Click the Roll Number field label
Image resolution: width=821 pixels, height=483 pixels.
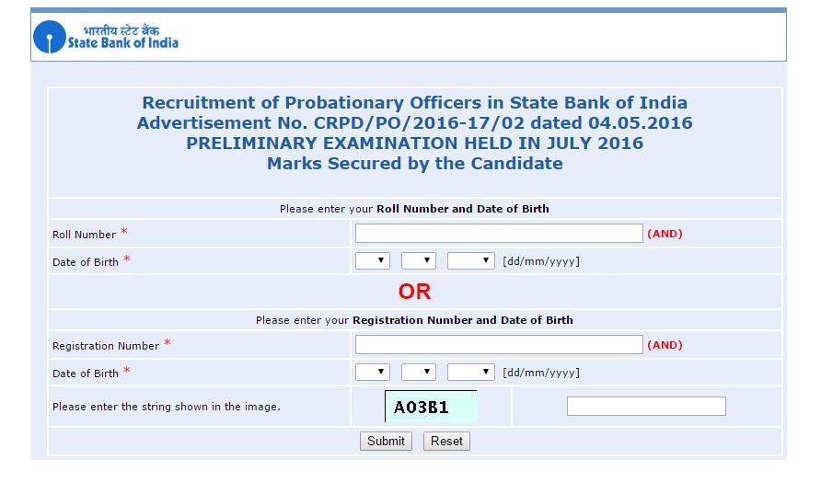point(84,235)
